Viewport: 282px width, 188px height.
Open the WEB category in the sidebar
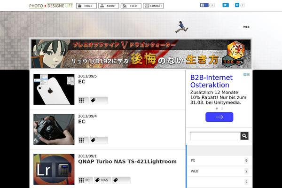219,171
